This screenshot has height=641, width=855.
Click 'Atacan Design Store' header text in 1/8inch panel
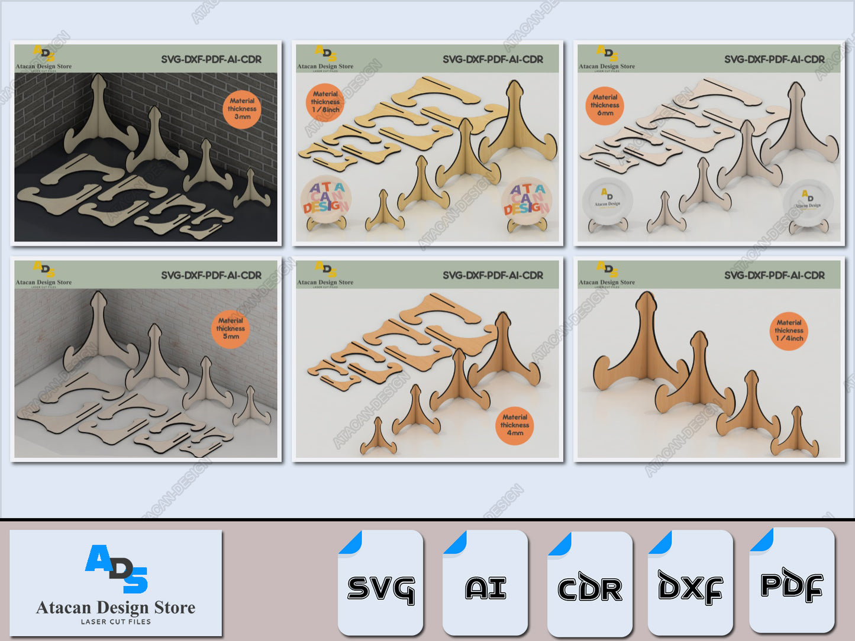325,66
